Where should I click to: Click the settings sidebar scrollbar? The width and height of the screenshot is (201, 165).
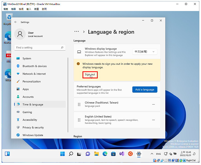coord(68,95)
